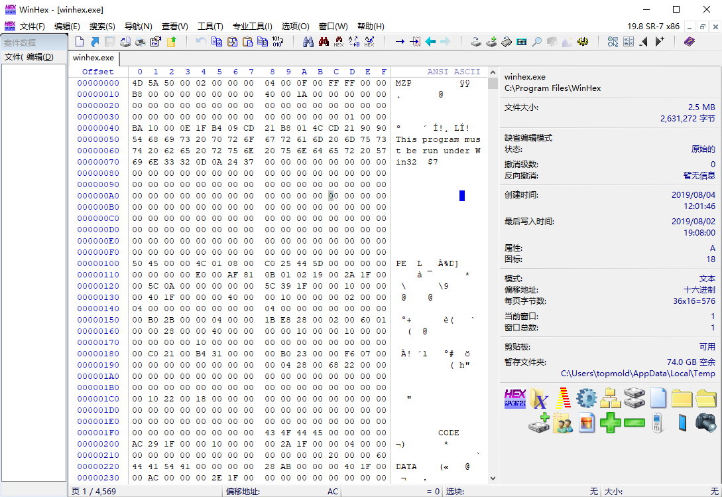The height and width of the screenshot is (497, 722).
Task: Open the 专业工具(I) menu
Action: (x=253, y=27)
